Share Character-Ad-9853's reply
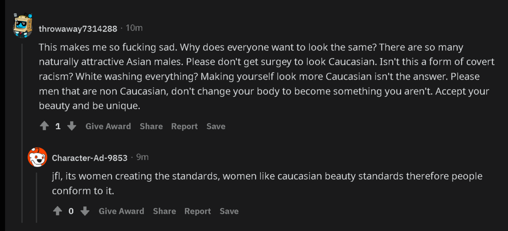The height and width of the screenshot is (231, 508). [x=165, y=211]
